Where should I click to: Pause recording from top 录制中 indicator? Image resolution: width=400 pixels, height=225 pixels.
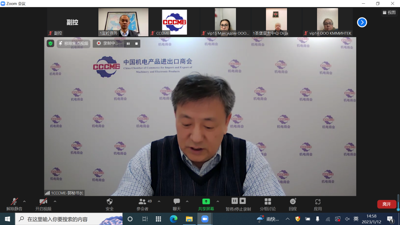click(x=128, y=44)
